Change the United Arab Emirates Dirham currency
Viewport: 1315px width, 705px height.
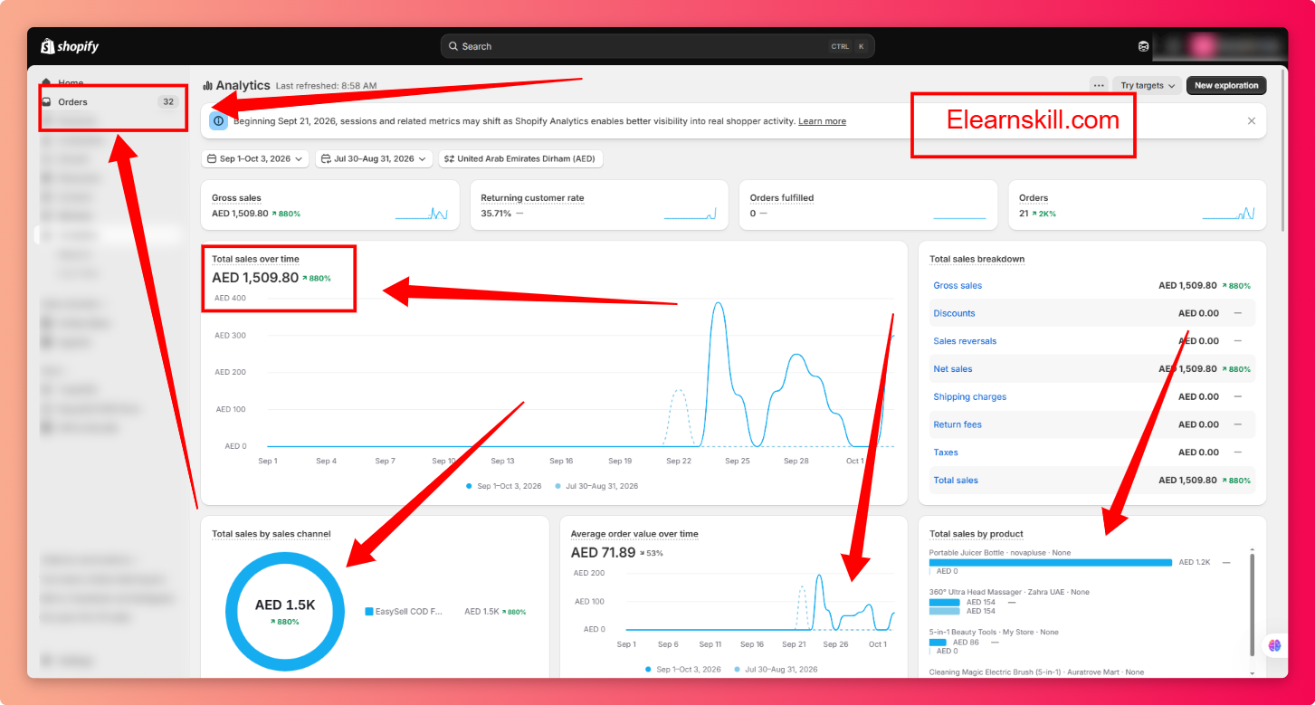520,158
